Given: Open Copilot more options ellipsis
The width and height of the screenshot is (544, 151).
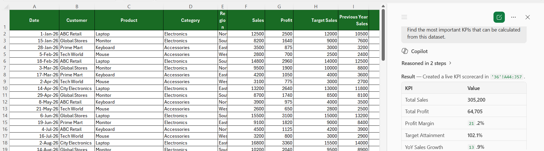Looking at the screenshot, I should [513, 17].
